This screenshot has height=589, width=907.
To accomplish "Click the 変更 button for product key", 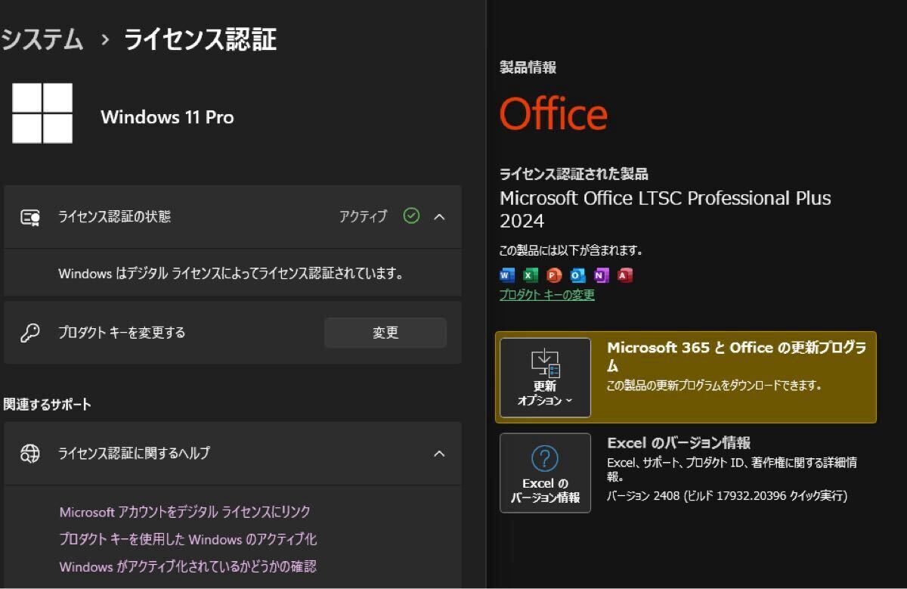I will pyautogui.click(x=385, y=333).
